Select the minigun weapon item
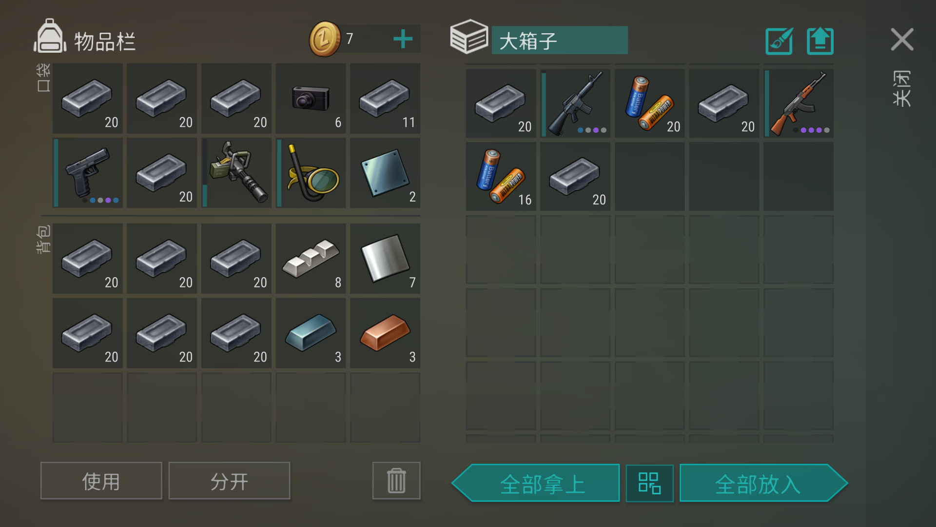 point(236,173)
